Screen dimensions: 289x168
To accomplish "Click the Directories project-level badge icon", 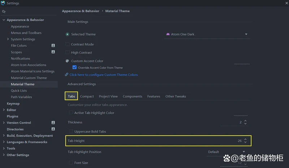I will [53, 129].
